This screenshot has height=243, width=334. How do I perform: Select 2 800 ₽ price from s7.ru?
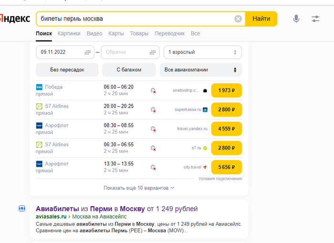pos(227,148)
